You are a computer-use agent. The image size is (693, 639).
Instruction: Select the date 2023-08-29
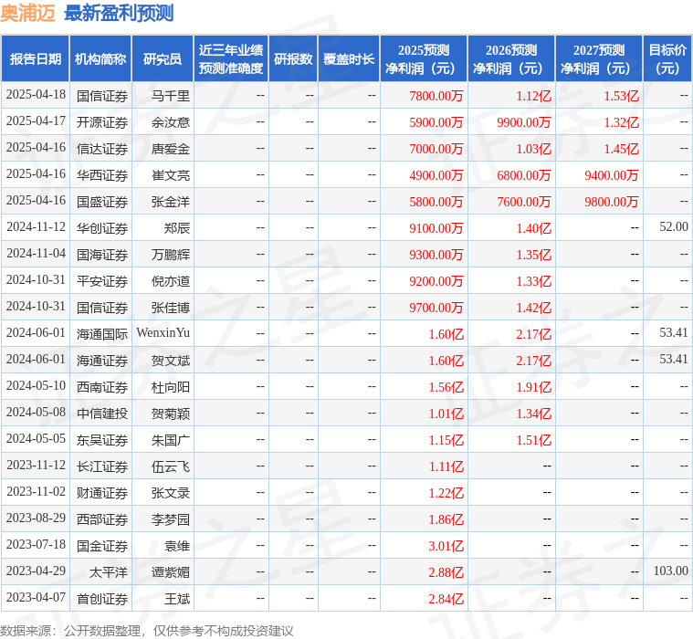tap(36, 518)
